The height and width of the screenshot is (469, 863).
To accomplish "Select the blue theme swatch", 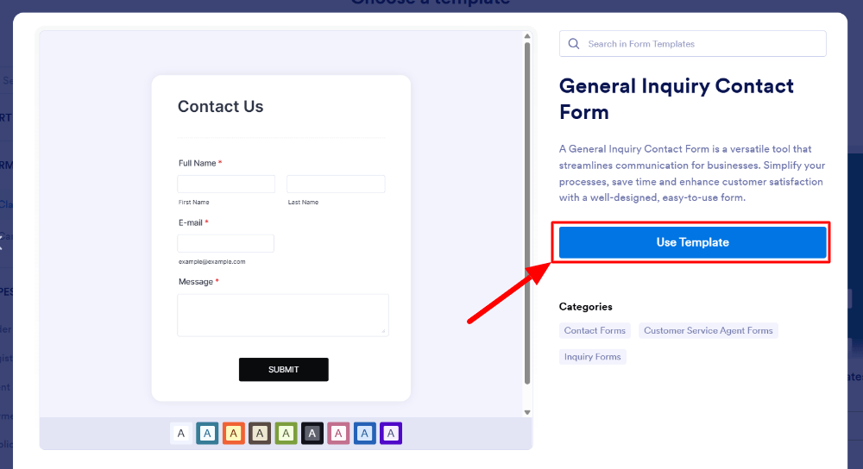I will (364, 434).
